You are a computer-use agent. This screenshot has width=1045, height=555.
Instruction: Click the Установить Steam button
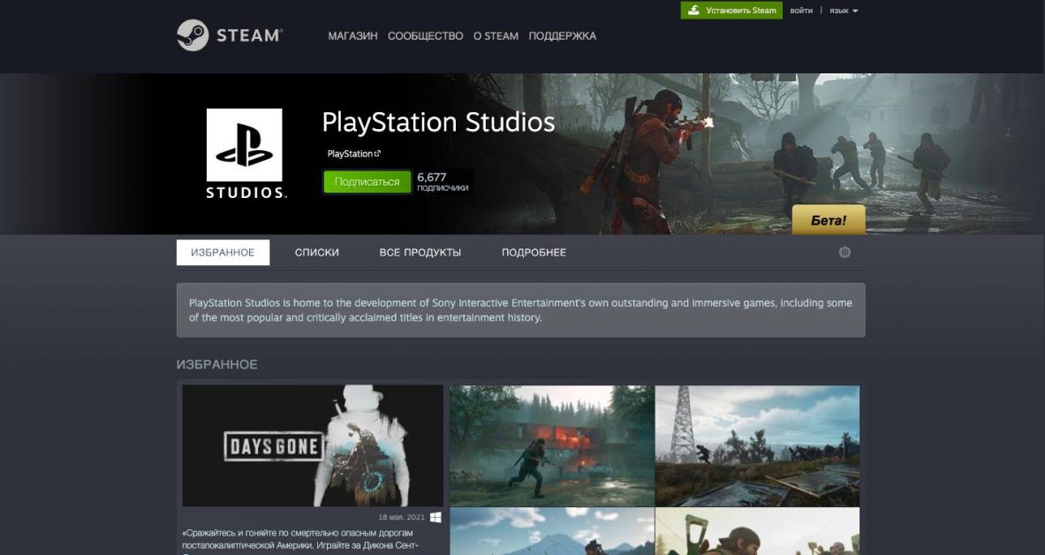(731, 10)
